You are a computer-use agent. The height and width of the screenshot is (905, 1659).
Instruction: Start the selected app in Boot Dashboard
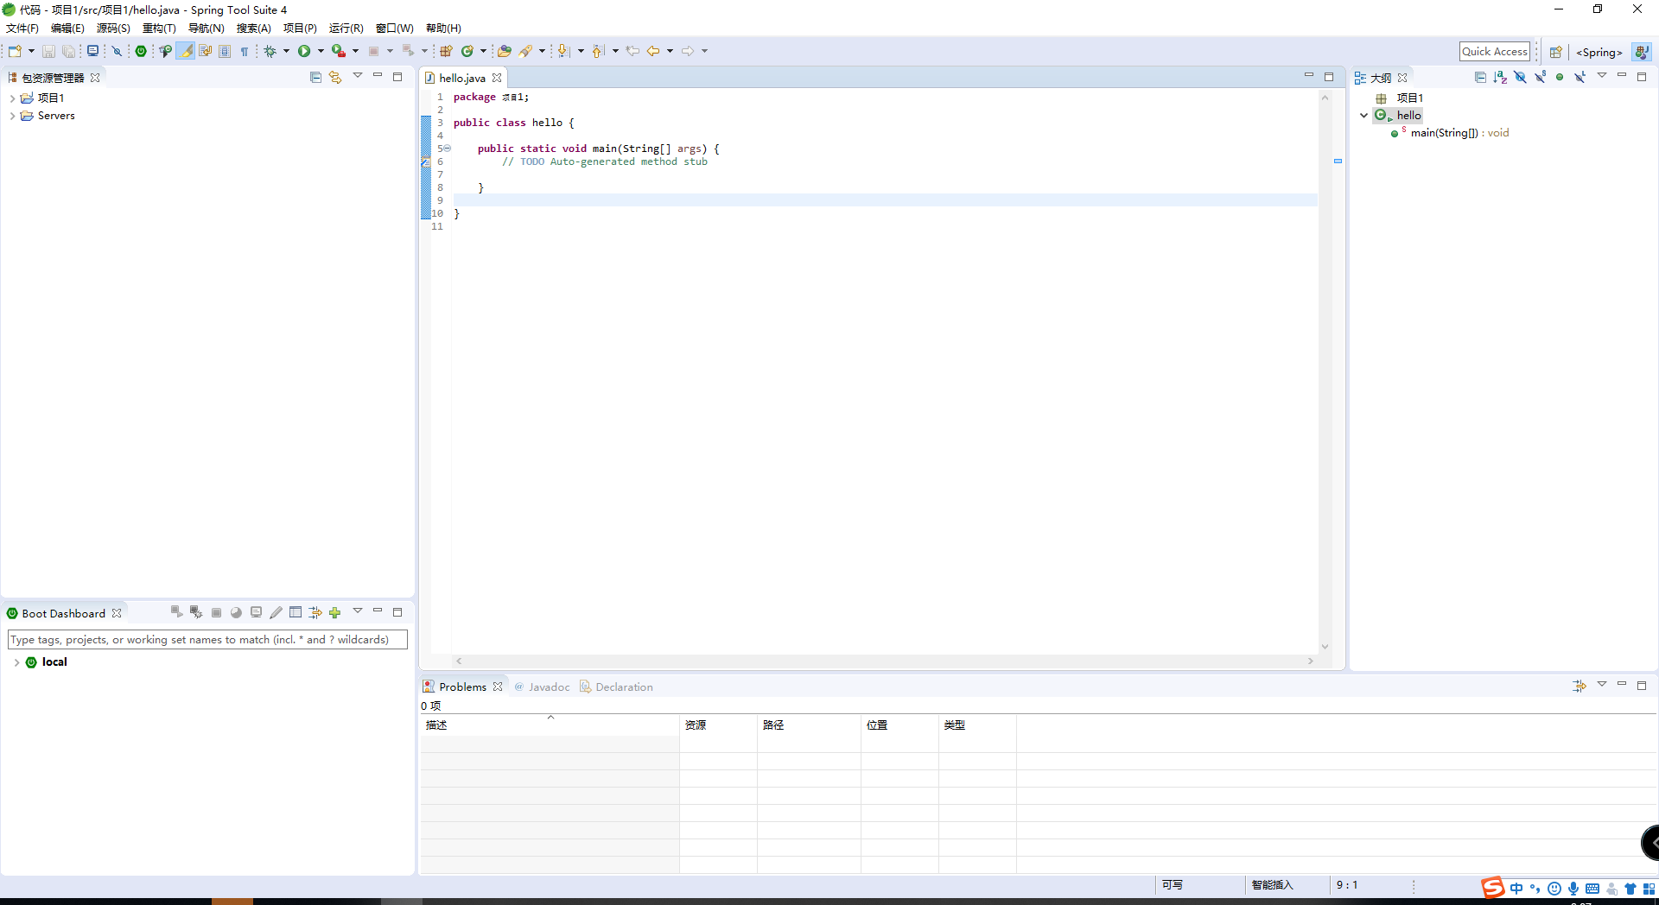coord(176,612)
